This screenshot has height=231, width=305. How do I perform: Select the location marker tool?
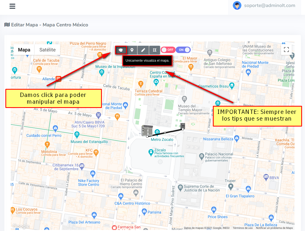pos(132,50)
